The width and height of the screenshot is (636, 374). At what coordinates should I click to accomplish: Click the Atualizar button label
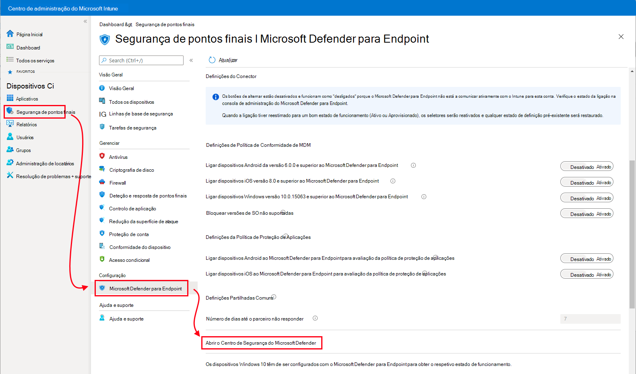pos(228,60)
